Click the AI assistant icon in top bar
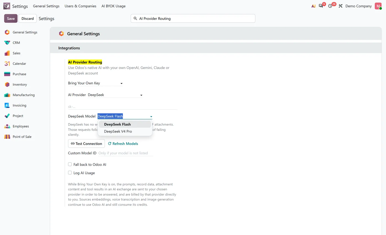Image resolution: width=386 pixels, height=235 pixels. 313,6
